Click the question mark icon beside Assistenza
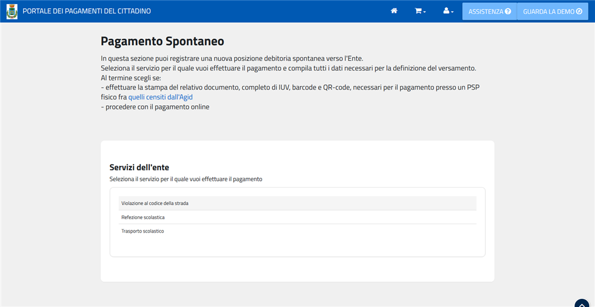The width and height of the screenshot is (595, 307). 508,12
